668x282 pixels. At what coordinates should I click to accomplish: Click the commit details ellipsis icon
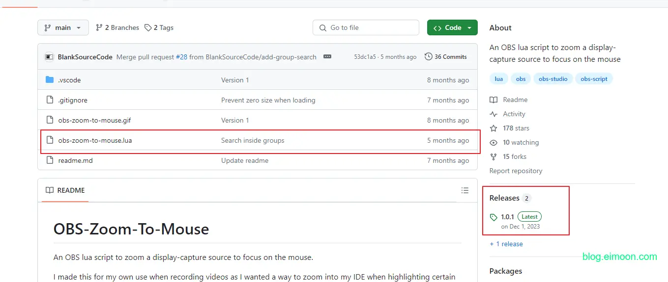tap(327, 57)
